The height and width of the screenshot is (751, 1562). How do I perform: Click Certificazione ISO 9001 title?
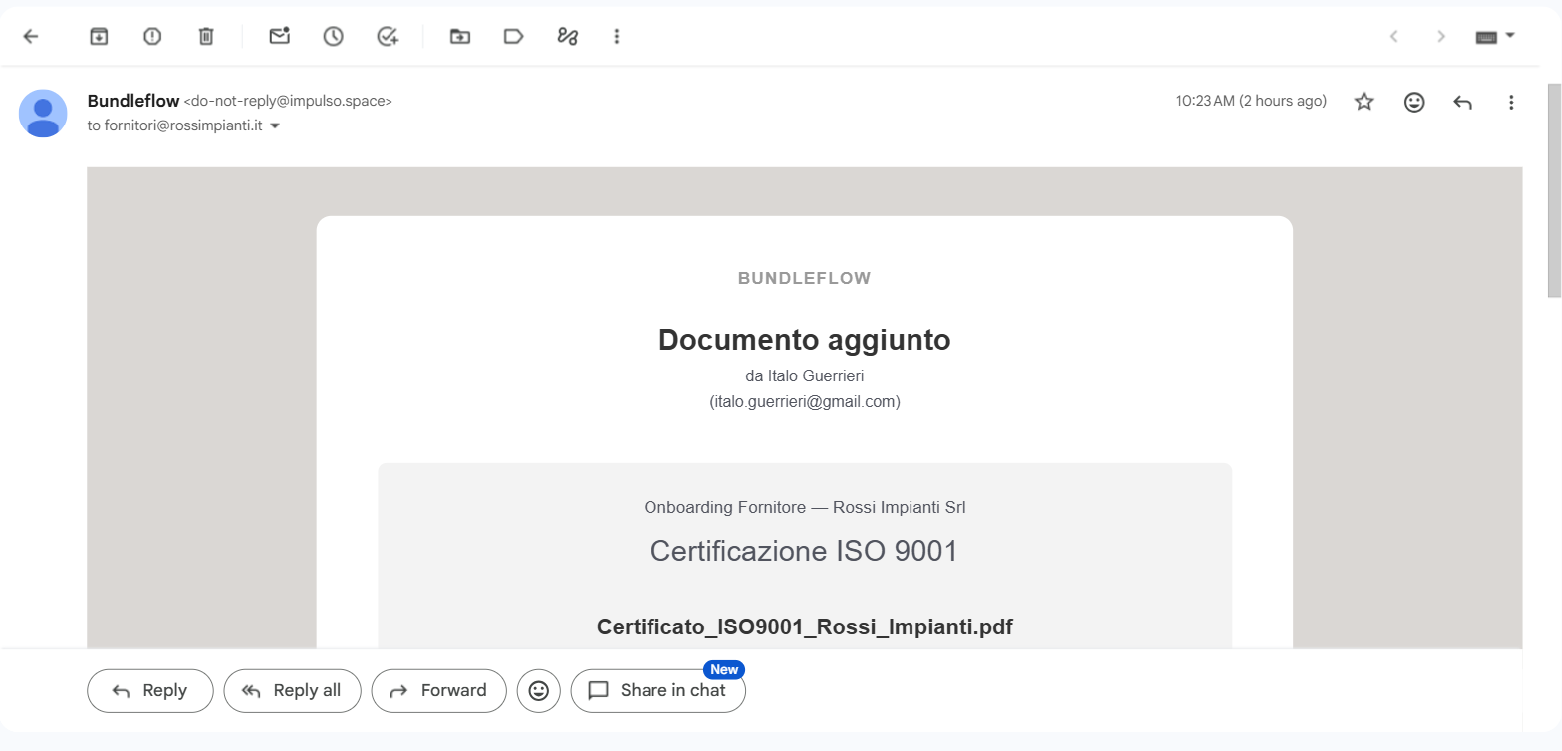804,551
